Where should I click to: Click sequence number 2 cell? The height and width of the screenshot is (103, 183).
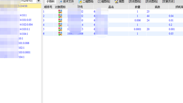click(48, 16)
